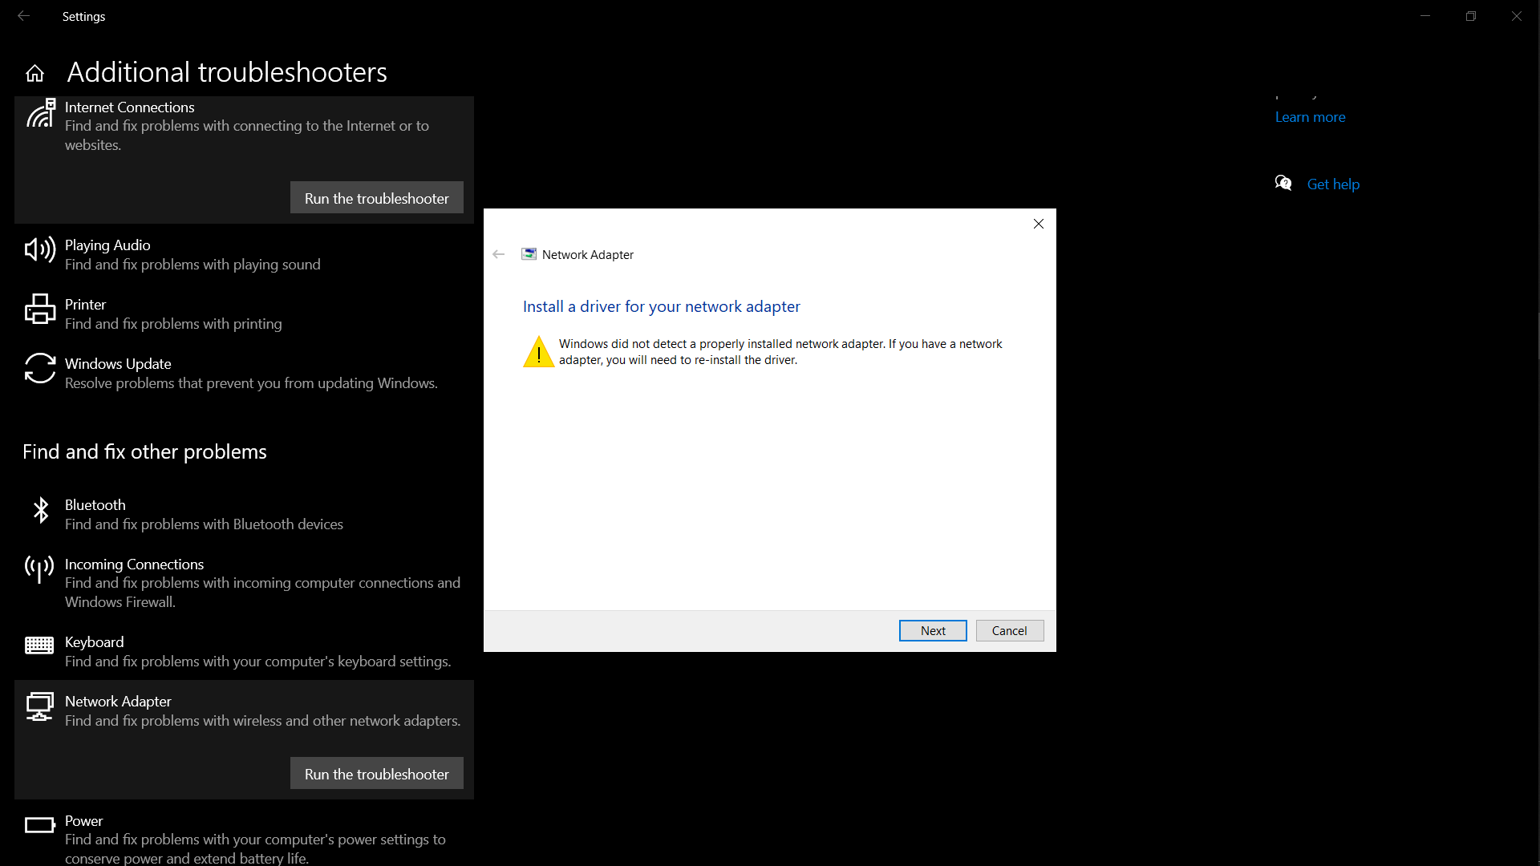Image resolution: width=1540 pixels, height=866 pixels.
Task: Click the Internet Connections title text
Action: click(130, 107)
